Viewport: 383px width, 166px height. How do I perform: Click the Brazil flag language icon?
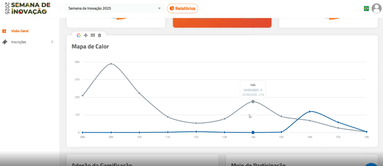tap(366, 8)
